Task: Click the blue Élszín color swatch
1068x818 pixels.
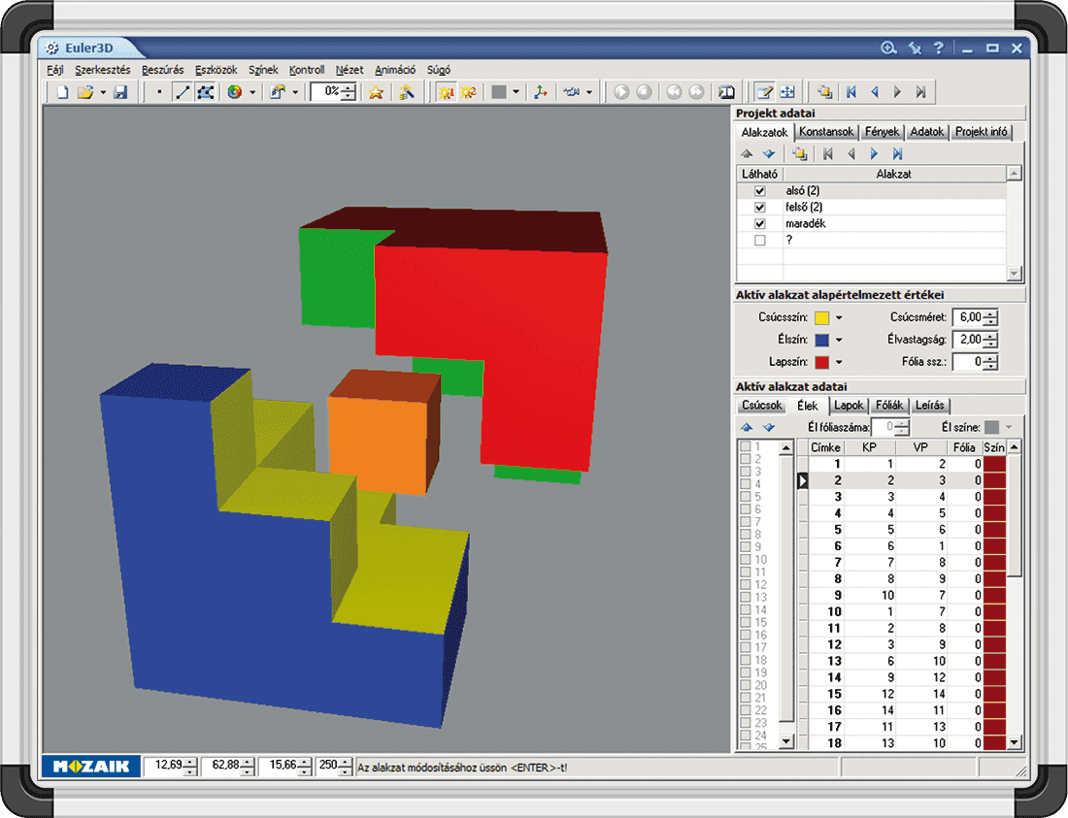Action: point(822,341)
